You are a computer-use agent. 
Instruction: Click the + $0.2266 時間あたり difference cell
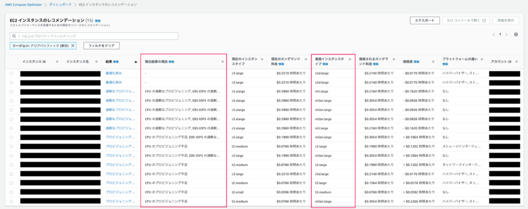pos(419,201)
